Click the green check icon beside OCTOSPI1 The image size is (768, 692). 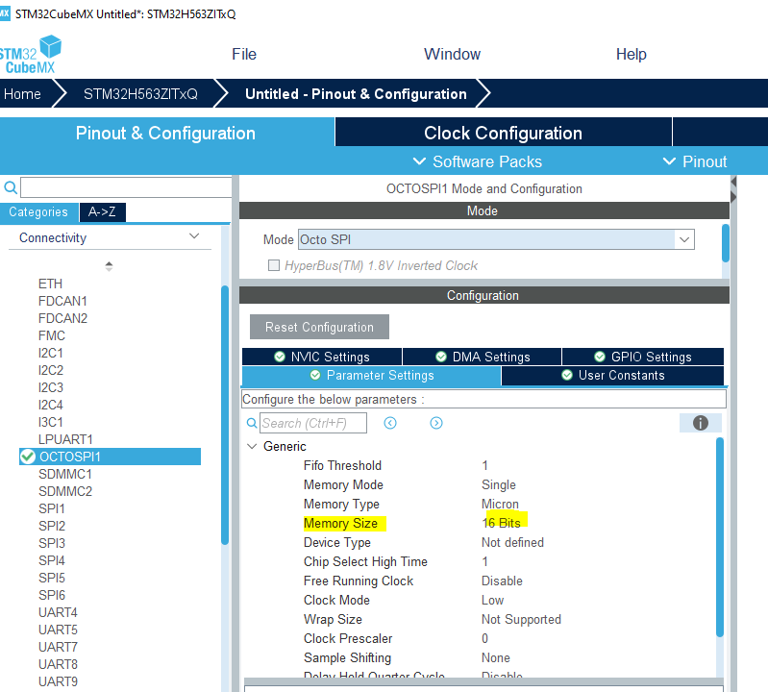[x=28, y=457]
